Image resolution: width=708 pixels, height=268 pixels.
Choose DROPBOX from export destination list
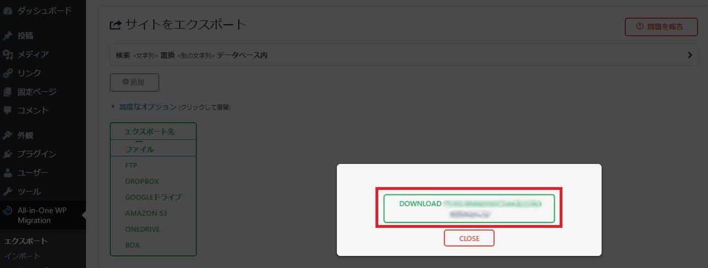142,181
